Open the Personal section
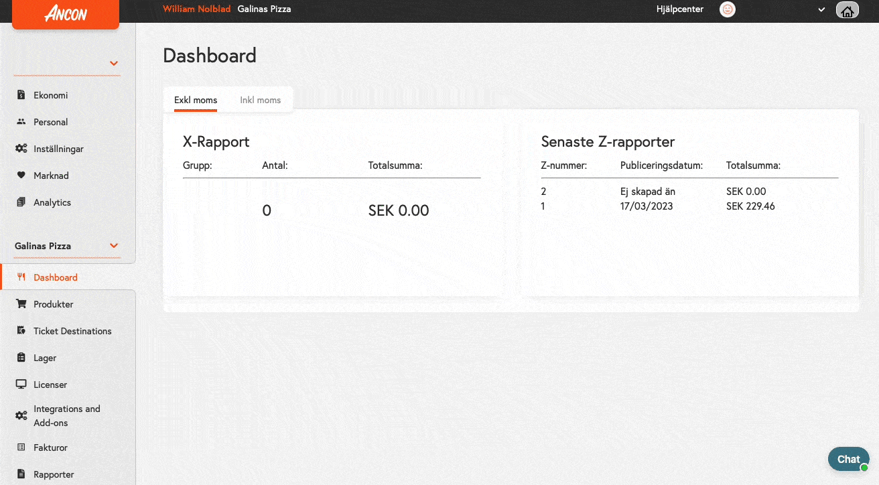The height and width of the screenshot is (485, 879). [x=51, y=122]
